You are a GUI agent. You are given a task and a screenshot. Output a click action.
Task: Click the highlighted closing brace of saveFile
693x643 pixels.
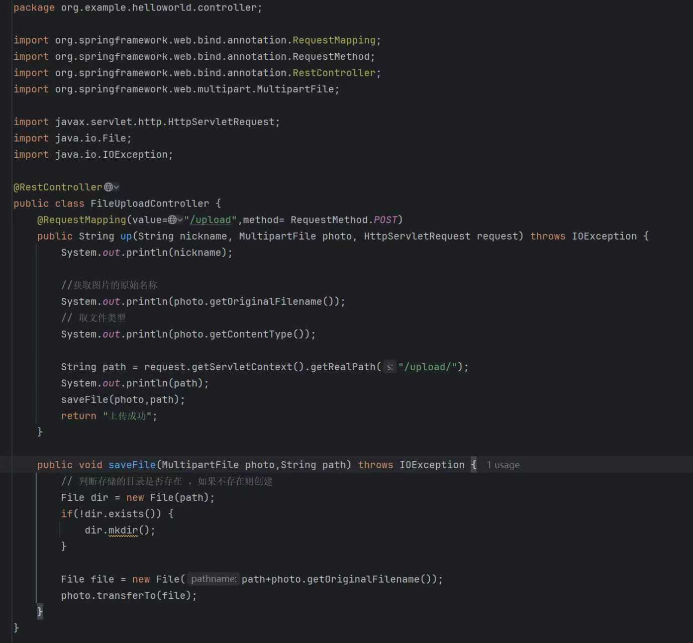click(x=40, y=611)
